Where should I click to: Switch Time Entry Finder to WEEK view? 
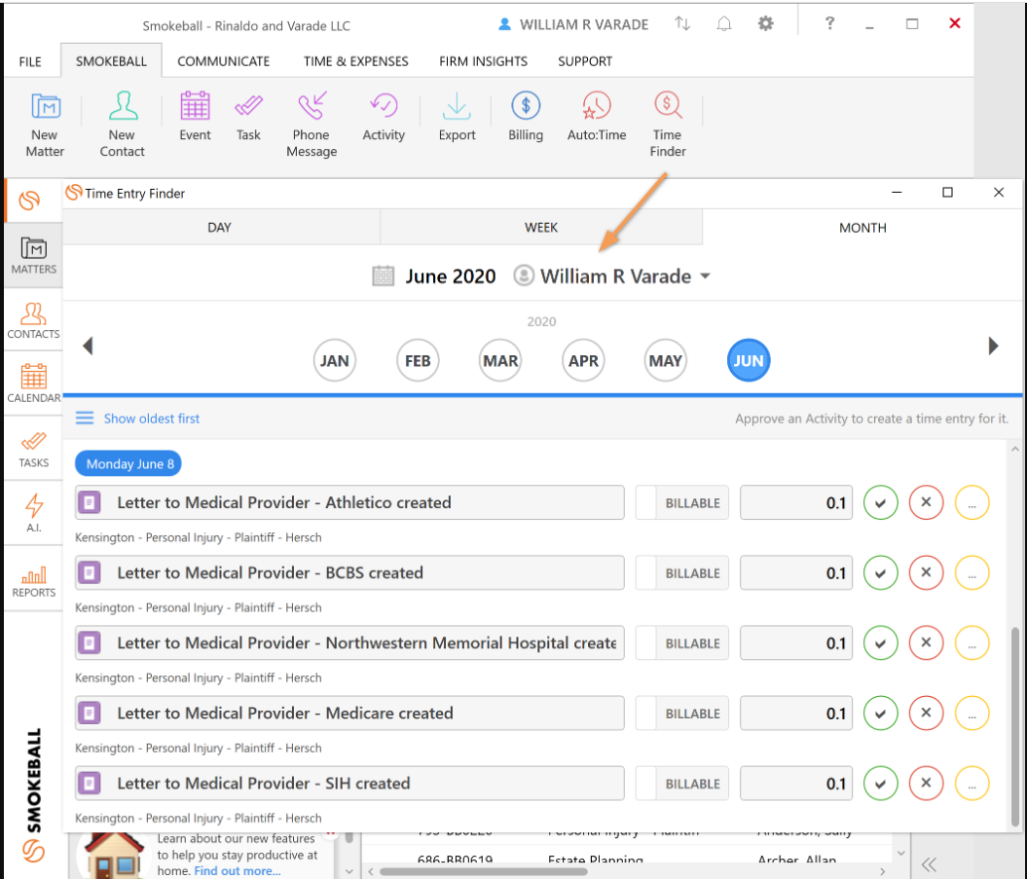click(x=541, y=227)
